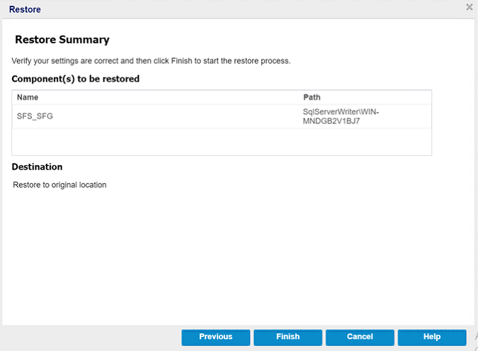This screenshot has height=351, width=478.
Task: Go back with the Previous button
Action: [215, 337]
